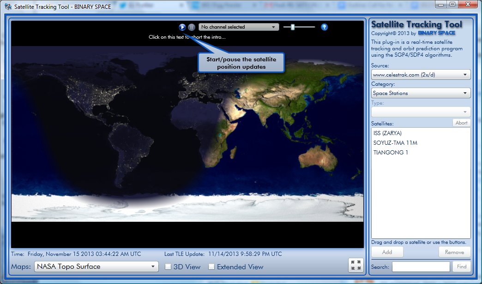
Task: Open the Category dropdown Space Stations
Action: (421, 93)
